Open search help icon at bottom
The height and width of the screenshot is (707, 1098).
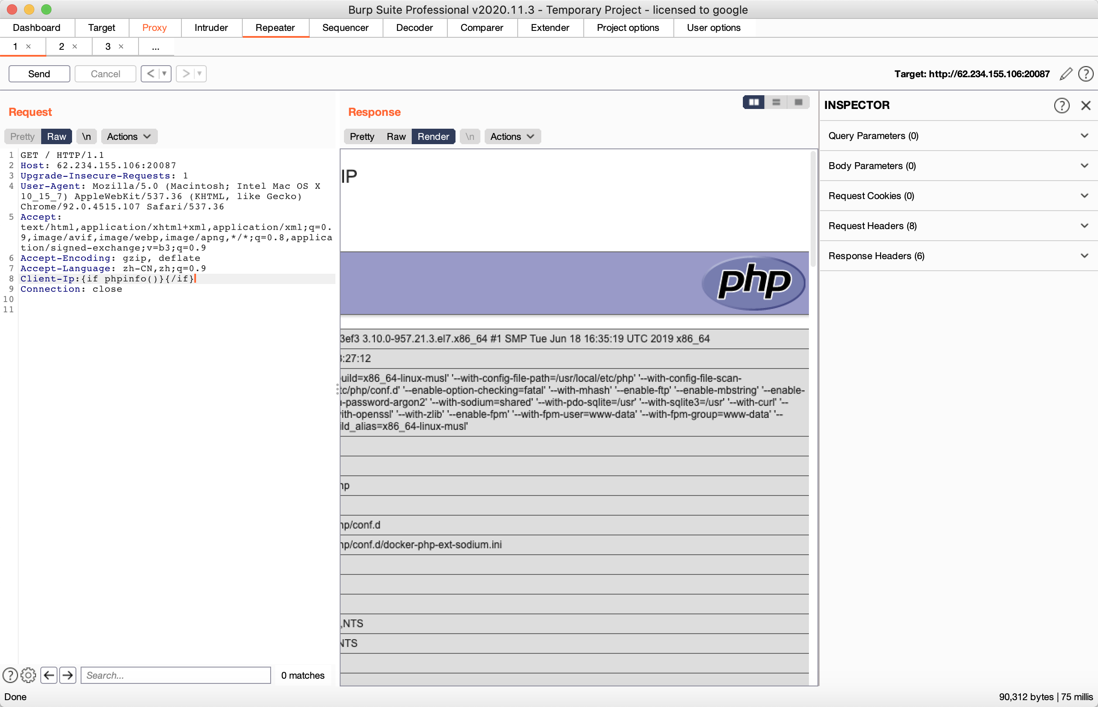click(x=10, y=675)
